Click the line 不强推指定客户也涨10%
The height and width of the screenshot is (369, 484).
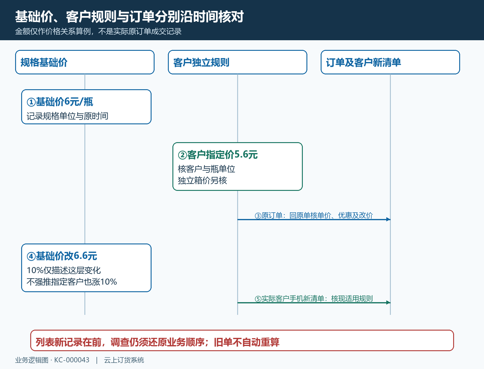[x=72, y=282]
